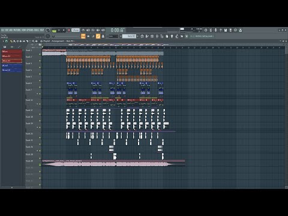Mute Track 3 using its green light
The image size is (288, 216).
click(x=40, y=67)
